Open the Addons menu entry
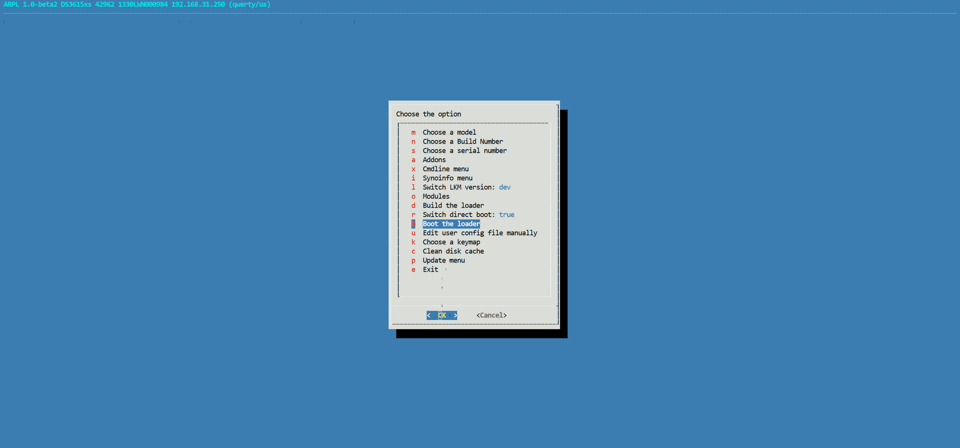This screenshot has height=448, width=960. [x=428, y=160]
